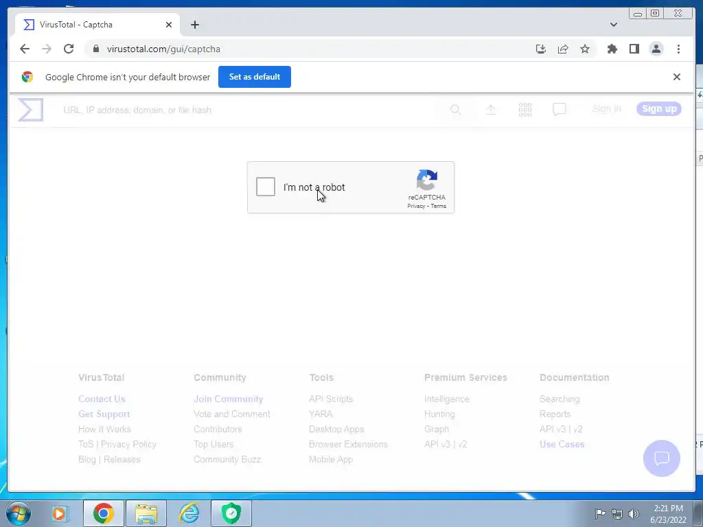Screen dimensions: 703x527
Task: Open the Chrome three-dot menu
Action: (678, 49)
